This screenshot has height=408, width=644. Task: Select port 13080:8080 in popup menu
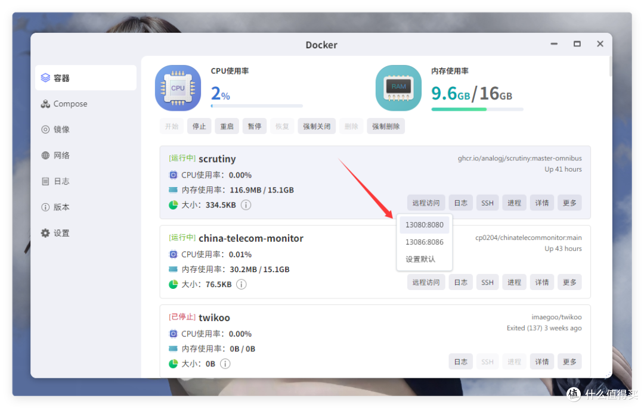coord(425,225)
